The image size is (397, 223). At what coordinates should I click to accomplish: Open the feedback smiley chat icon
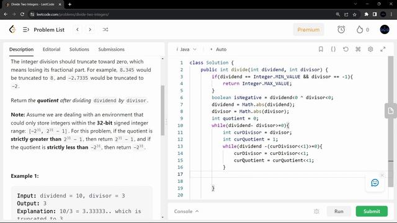point(375,183)
